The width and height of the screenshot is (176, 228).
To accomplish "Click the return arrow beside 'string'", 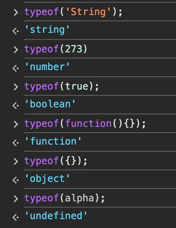I will pos(15,31).
